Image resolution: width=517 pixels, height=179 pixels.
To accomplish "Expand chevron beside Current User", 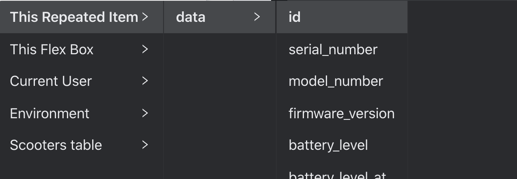I will pos(145,81).
